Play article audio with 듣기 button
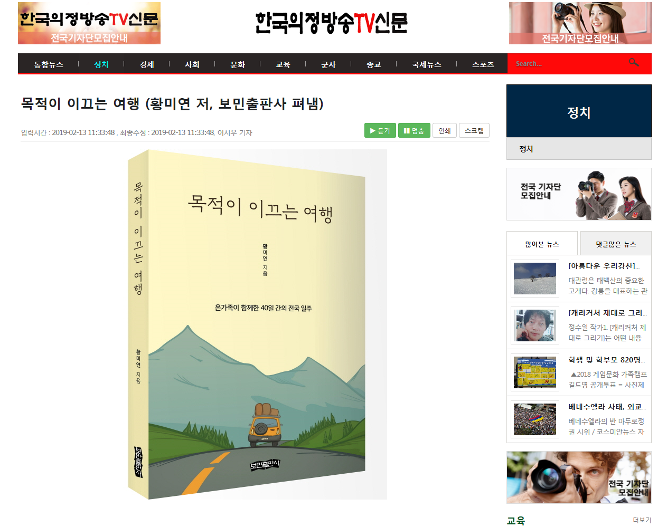Viewport: 667px width, 527px height. (380, 130)
